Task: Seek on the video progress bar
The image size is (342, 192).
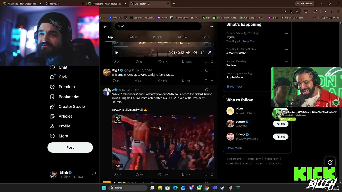Action: [163, 47]
